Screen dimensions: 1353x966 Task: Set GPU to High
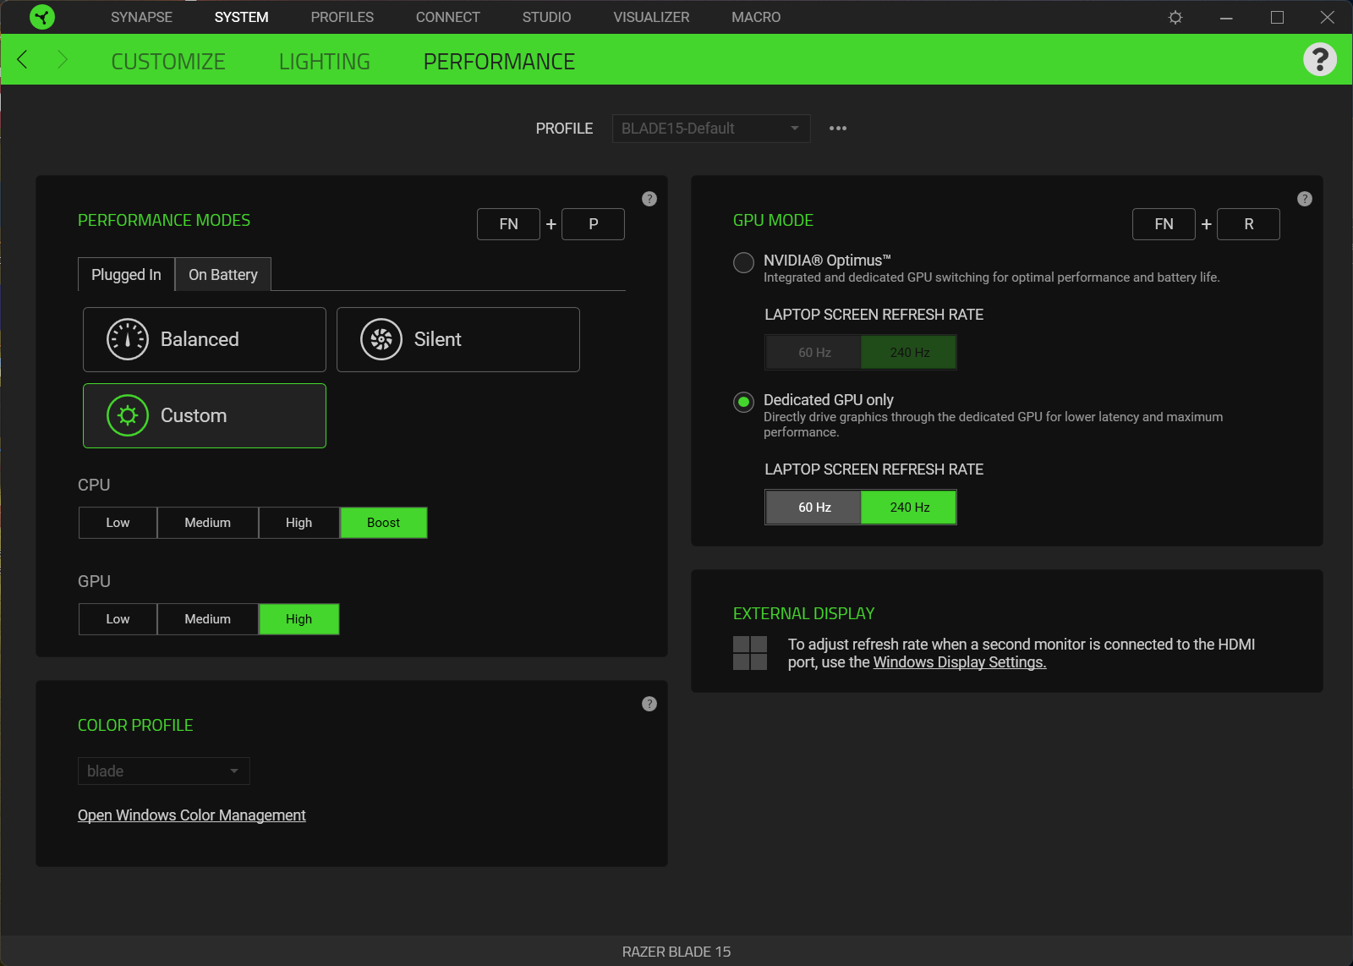(x=299, y=619)
